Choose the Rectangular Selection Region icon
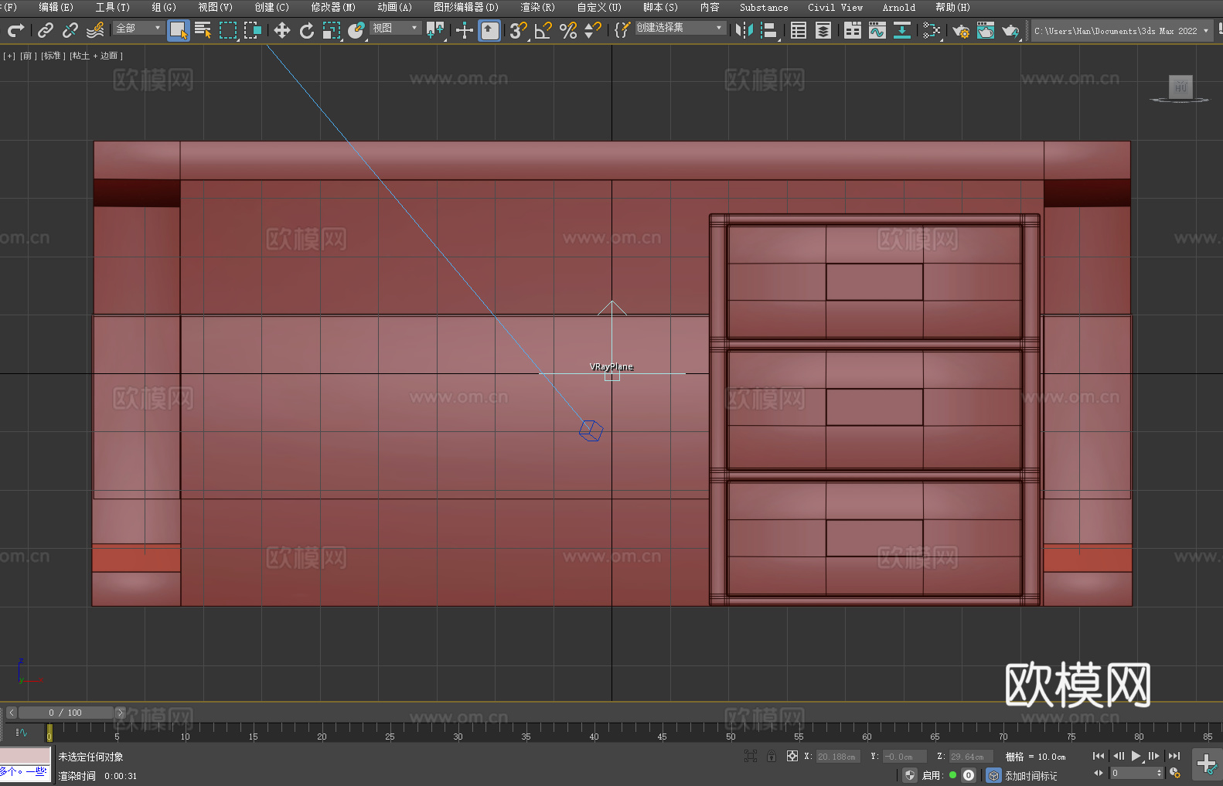 [x=228, y=30]
